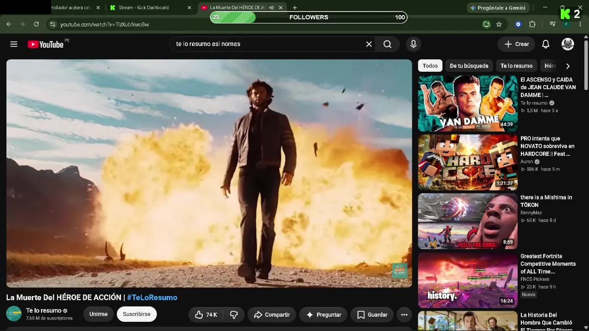The image size is (589, 331).
Task: Click the Unirme button
Action: (98, 314)
